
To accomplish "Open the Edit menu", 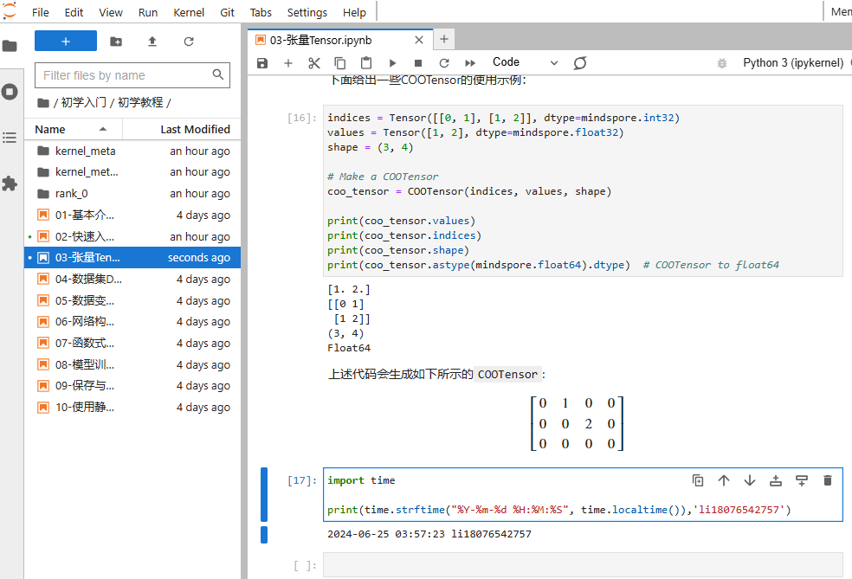I will pyautogui.click(x=74, y=12).
